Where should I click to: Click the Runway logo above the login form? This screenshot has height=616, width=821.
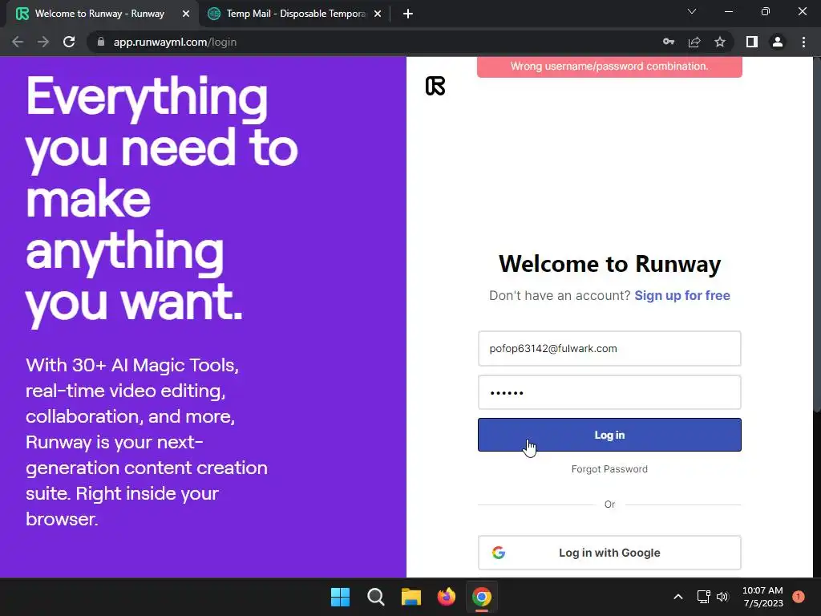tap(435, 86)
